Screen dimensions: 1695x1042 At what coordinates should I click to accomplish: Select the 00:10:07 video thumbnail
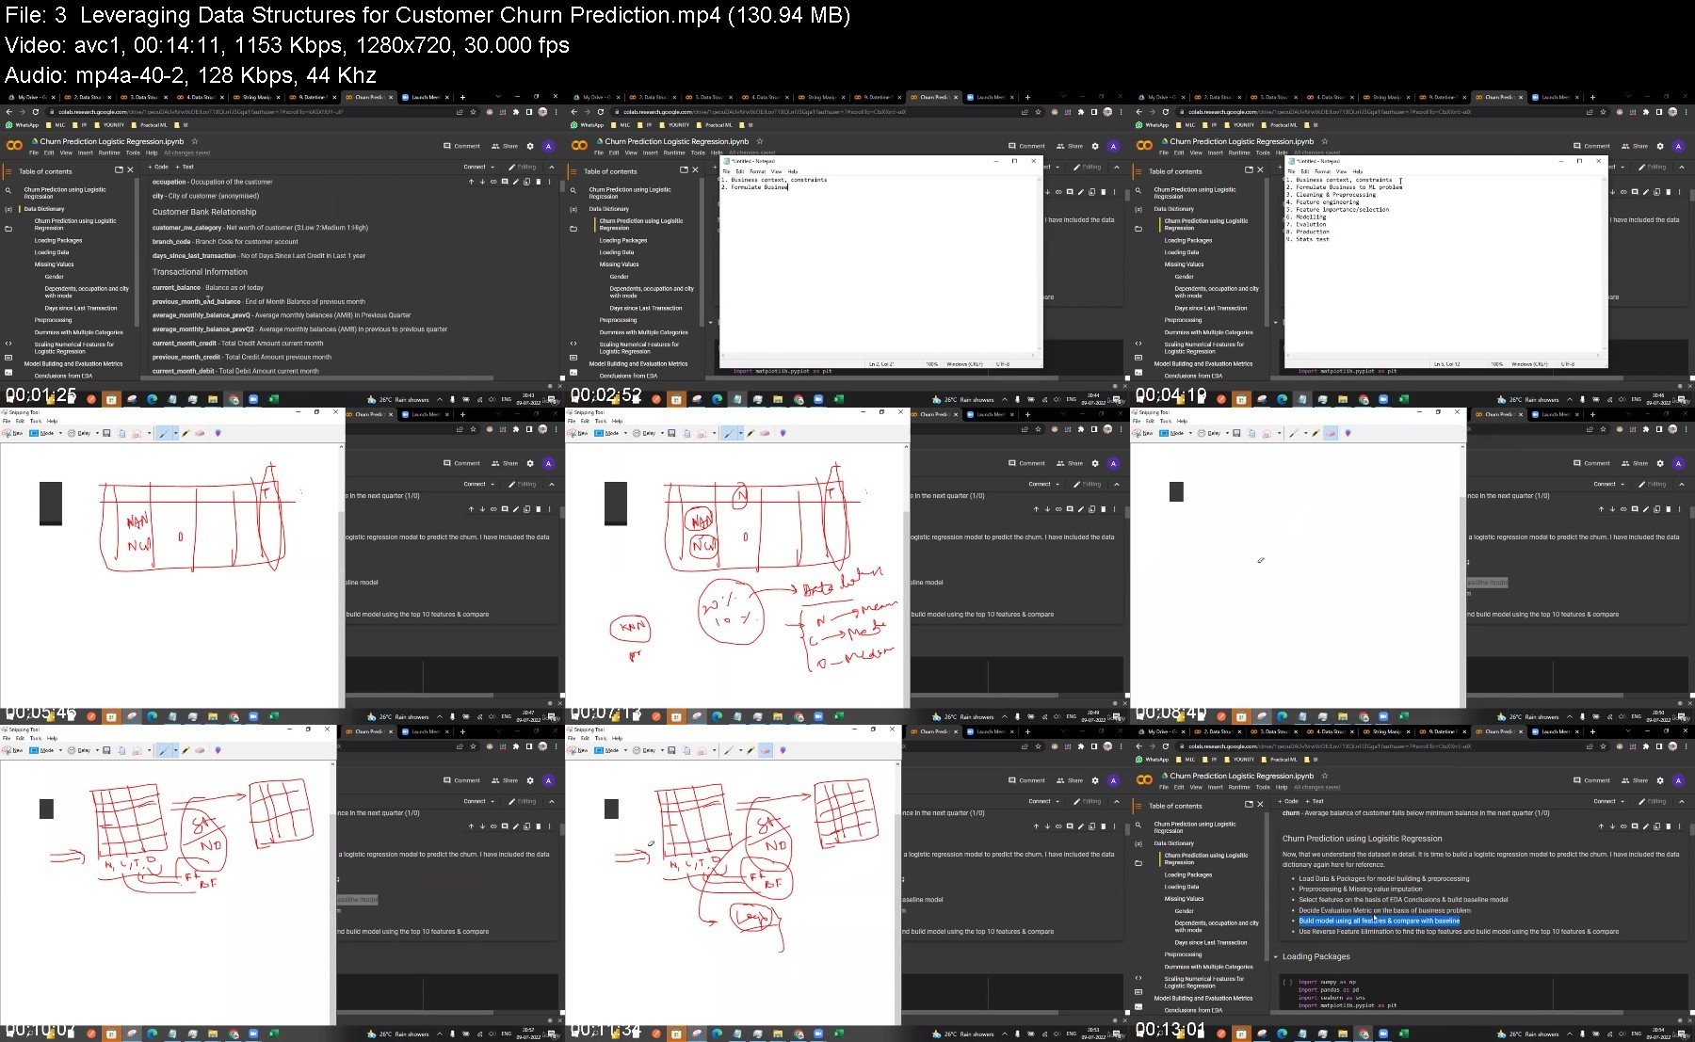click(281, 884)
